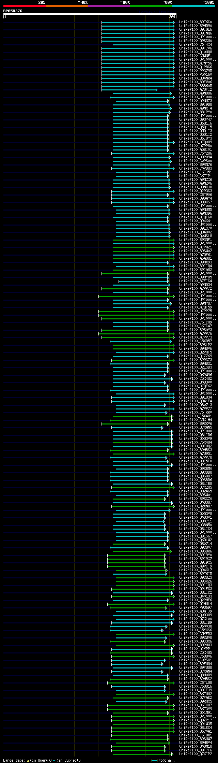Select hit UniRef100_C6TCH9
218x763 pixels.
[x=196, y=322]
